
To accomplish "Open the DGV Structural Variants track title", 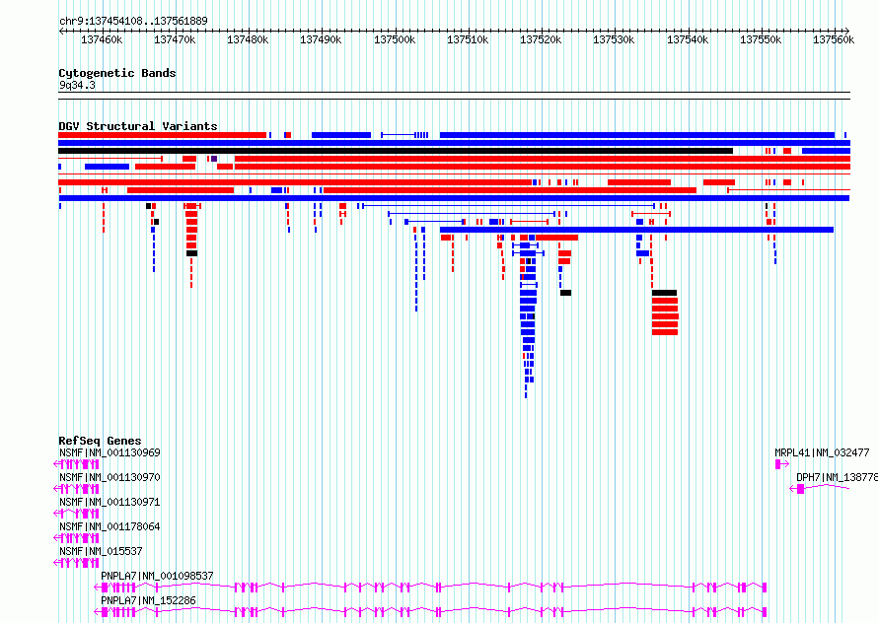I will pyautogui.click(x=138, y=126).
